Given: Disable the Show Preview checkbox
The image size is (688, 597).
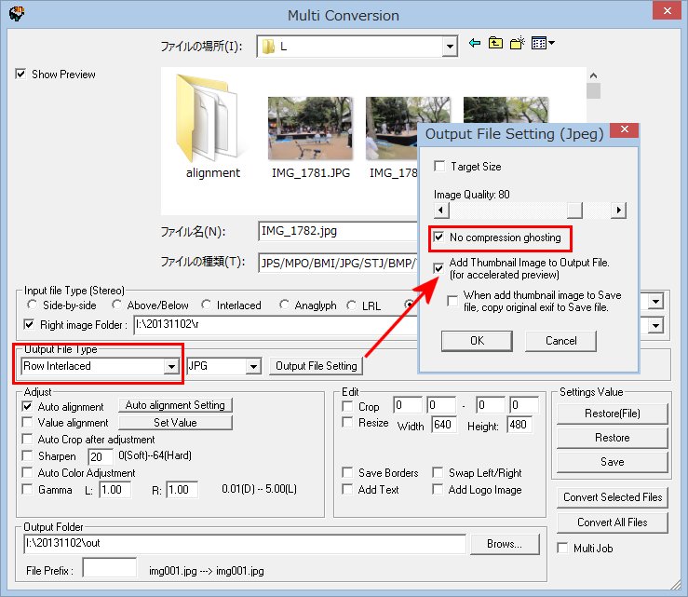Looking at the screenshot, I should pos(21,75).
